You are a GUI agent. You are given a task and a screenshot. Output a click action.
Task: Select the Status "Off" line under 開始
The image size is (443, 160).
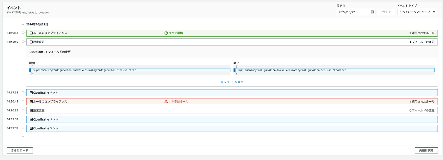130,70
